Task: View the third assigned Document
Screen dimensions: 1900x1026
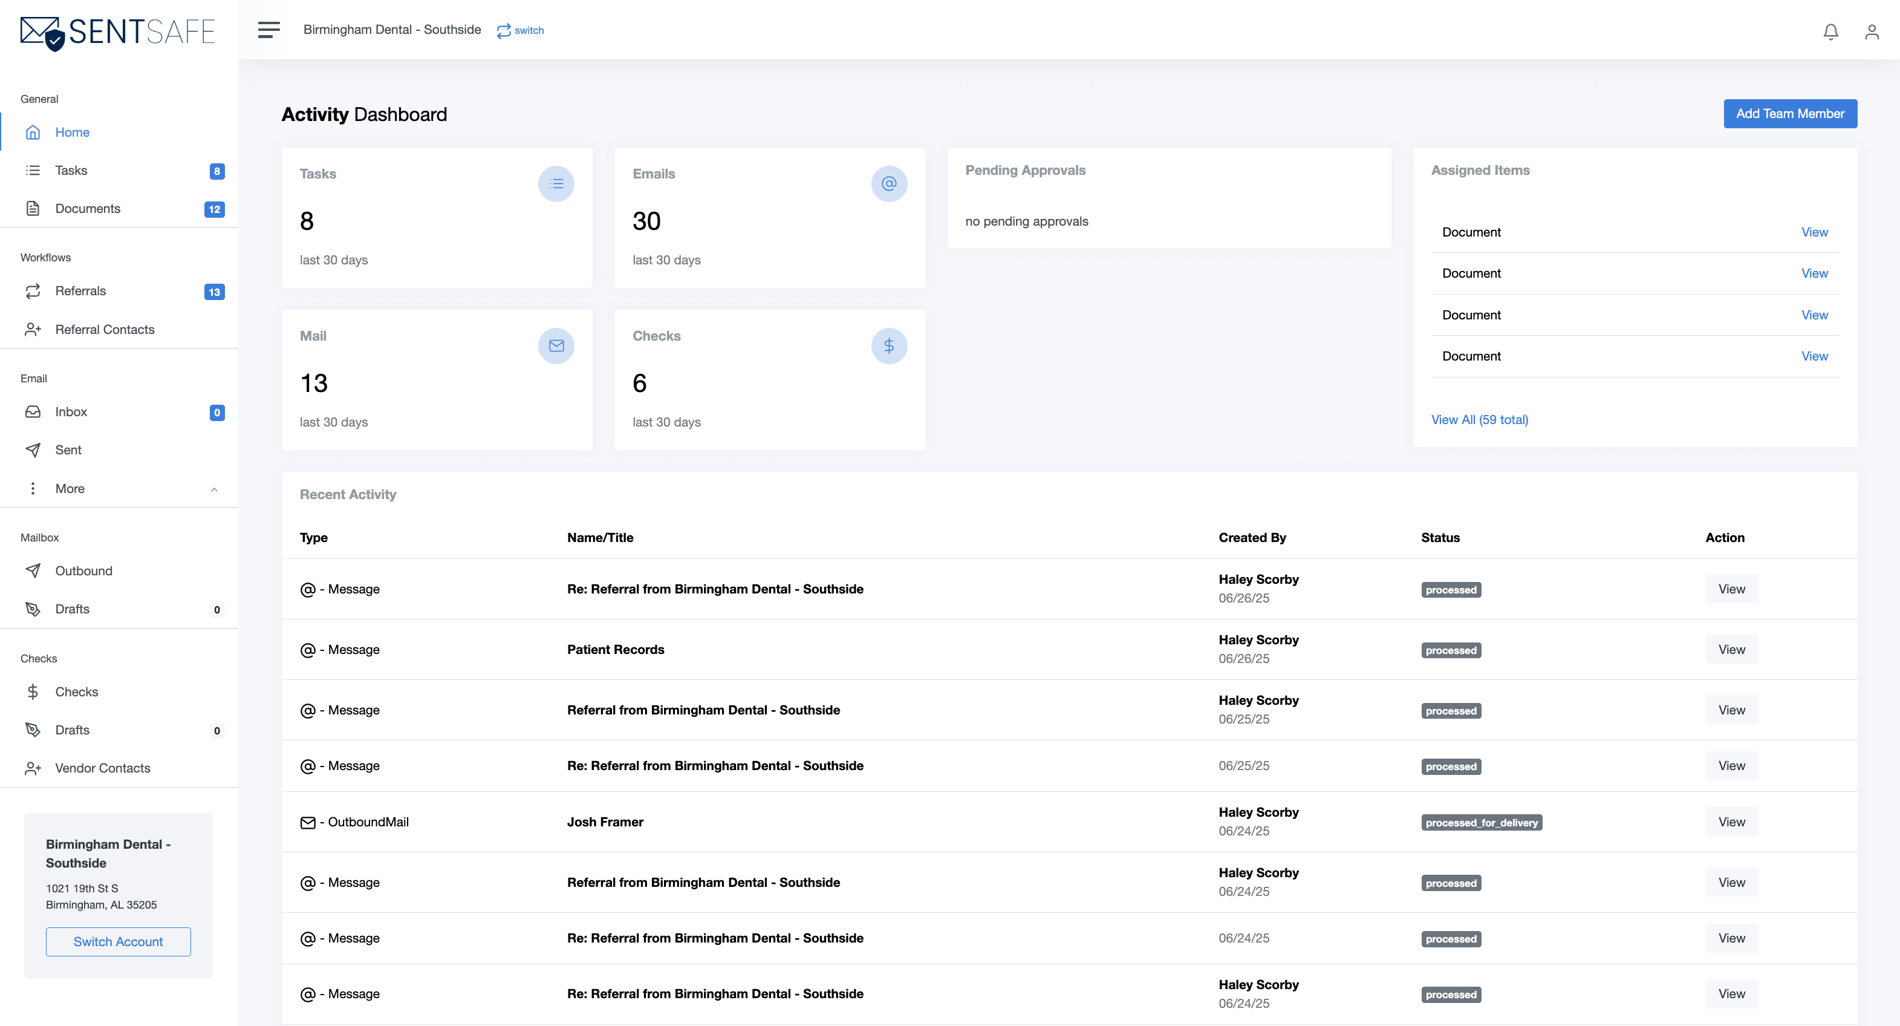Action: tap(1815, 315)
